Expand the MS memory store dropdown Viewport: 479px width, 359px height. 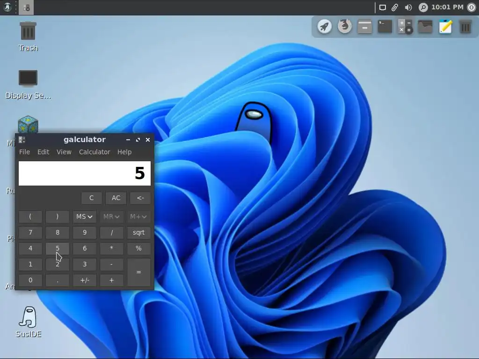[85, 217]
